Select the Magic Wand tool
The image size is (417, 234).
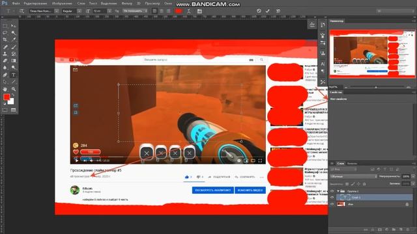pyautogui.click(x=13, y=32)
